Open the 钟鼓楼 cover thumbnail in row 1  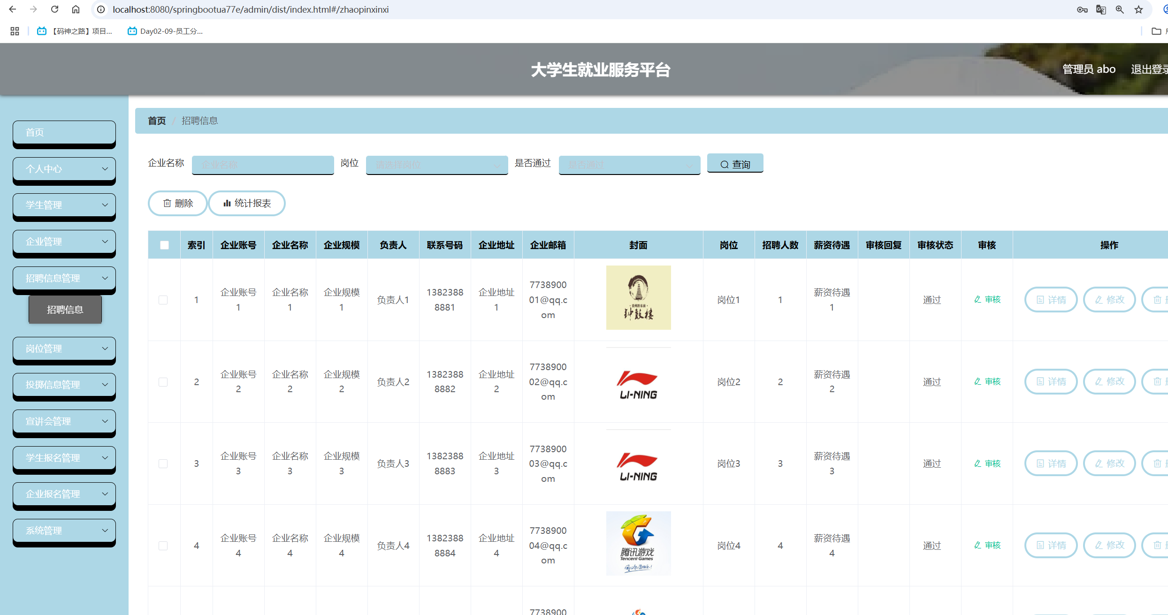pyautogui.click(x=638, y=297)
